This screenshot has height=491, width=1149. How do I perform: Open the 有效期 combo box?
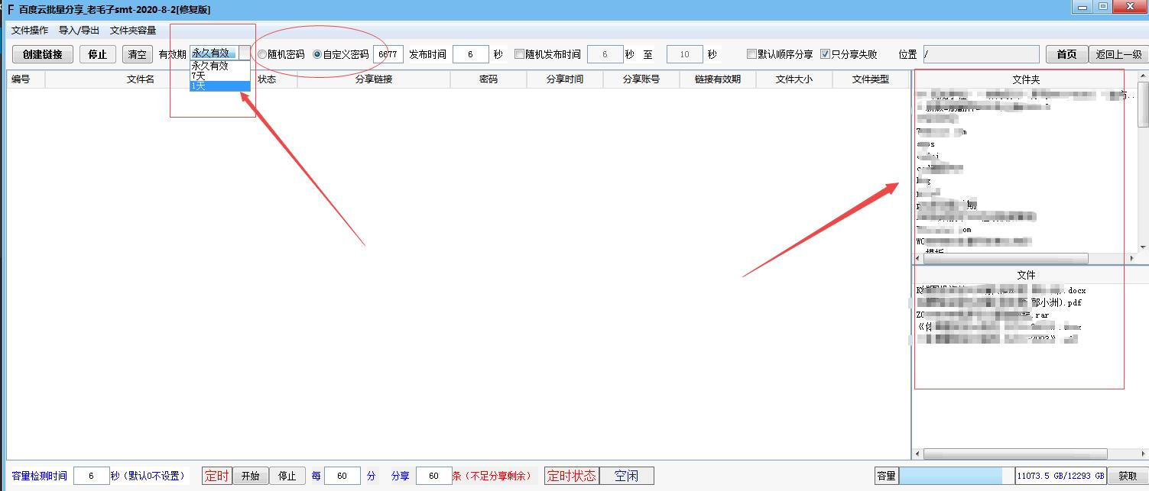coord(220,53)
